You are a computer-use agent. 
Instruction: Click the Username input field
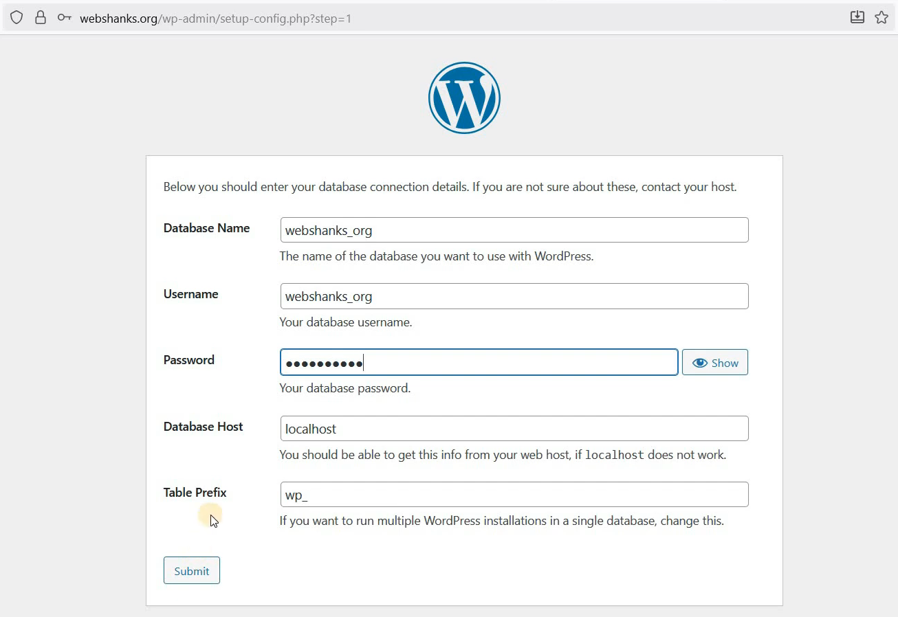514,296
